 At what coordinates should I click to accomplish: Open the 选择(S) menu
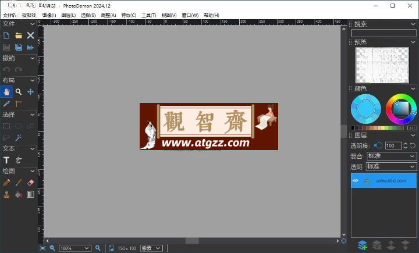pyautogui.click(x=88, y=15)
